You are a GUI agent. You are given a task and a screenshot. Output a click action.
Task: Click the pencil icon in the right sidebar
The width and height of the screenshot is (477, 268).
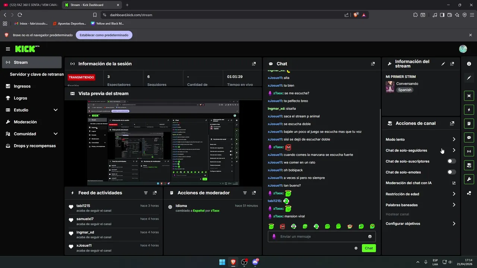(x=469, y=78)
